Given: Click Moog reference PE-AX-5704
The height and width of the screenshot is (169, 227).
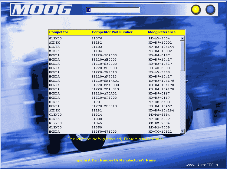Looking at the screenshot, I should (x=159, y=38).
